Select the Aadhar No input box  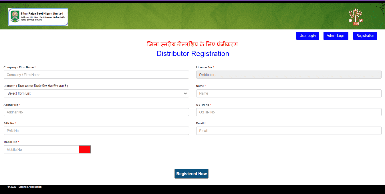pos(96,112)
